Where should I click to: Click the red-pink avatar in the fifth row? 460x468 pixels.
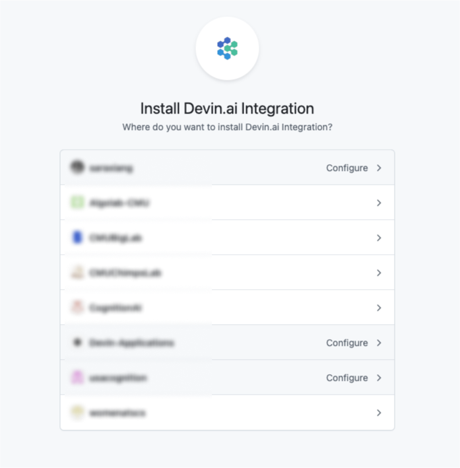pyautogui.click(x=77, y=307)
